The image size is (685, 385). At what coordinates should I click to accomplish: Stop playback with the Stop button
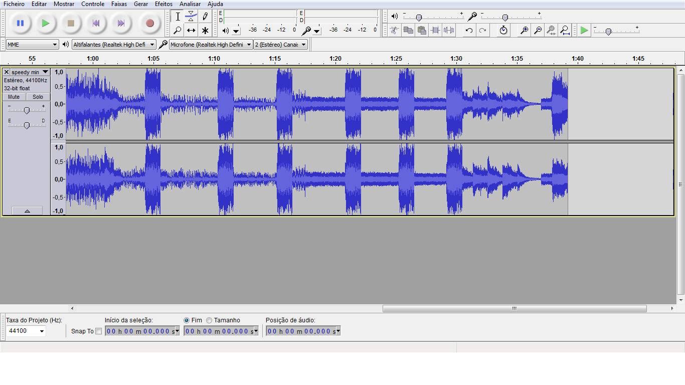(x=71, y=23)
